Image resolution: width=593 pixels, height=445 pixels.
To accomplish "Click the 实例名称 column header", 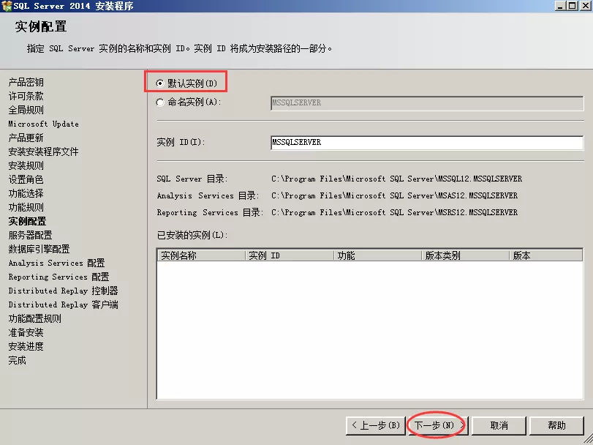I will click(202, 255).
